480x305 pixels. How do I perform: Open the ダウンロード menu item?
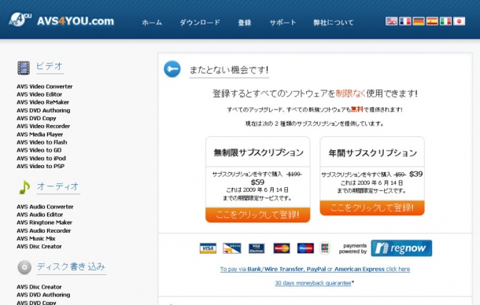(200, 23)
